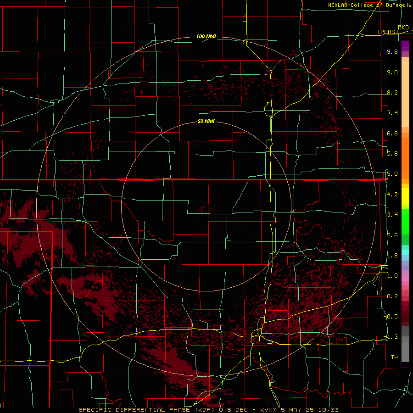Click the 5.8 scale value
Image resolution: width=413 pixels, height=413 pixels.
pyautogui.click(x=392, y=154)
